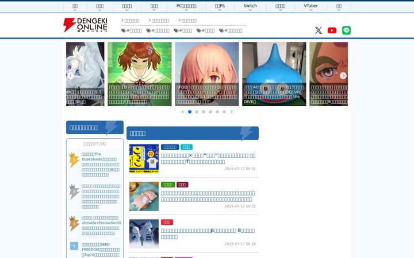The width and height of the screenshot is (414, 258).
Task: Click the silver crown rank 2 icon
Action: pyautogui.click(x=74, y=191)
